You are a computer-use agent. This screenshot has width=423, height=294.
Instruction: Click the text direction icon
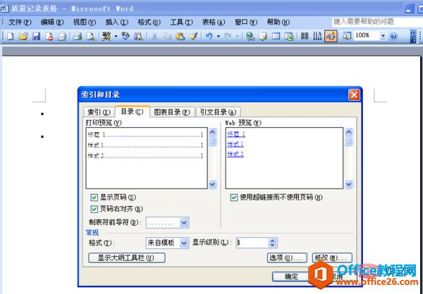[x=317, y=36]
